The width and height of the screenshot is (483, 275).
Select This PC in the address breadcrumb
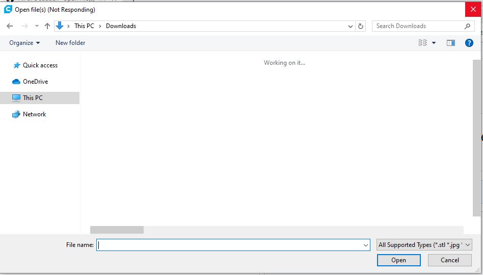coord(84,26)
